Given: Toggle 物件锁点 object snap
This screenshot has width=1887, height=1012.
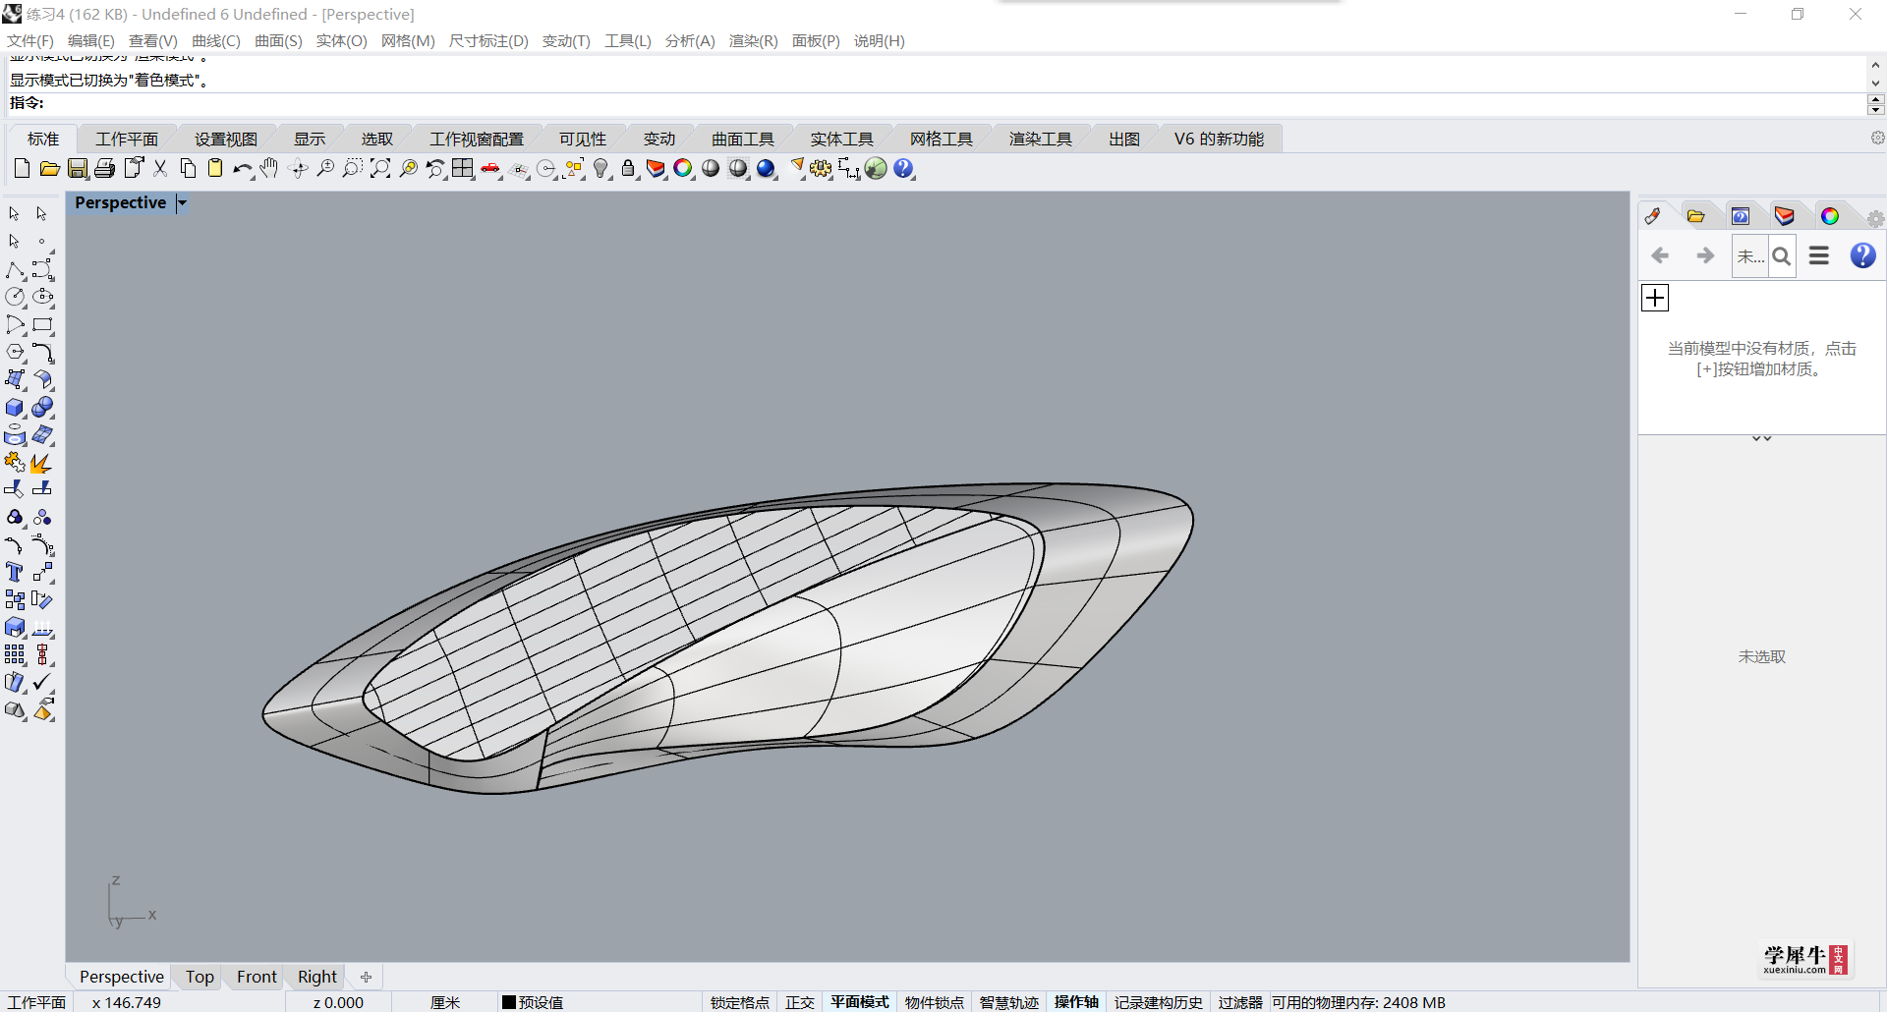Looking at the screenshot, I should click(934, 1002).
